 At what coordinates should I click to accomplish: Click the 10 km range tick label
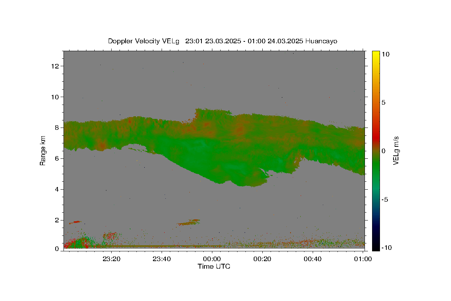point(56,97)
